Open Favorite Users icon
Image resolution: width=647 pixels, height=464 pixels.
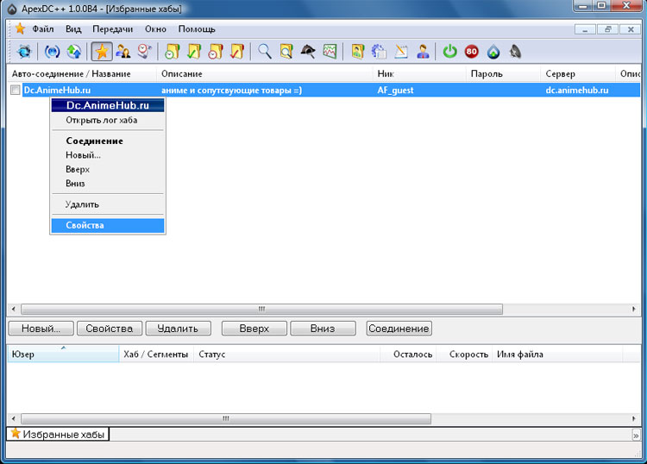coord(123,52)
